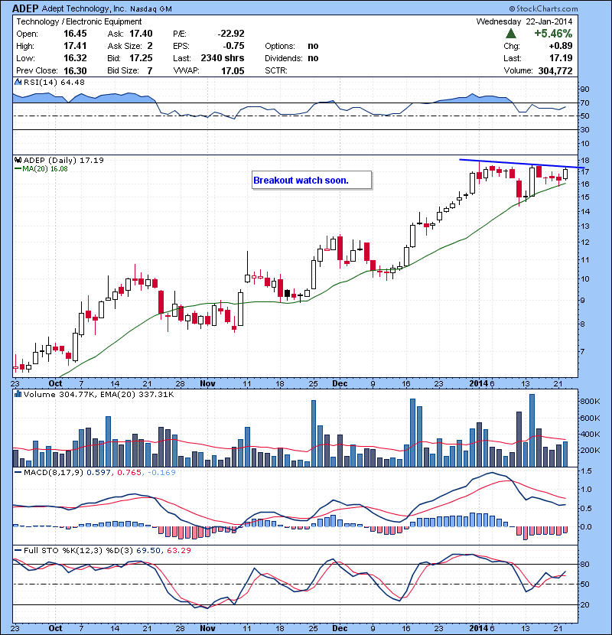Click the RSI(14) 64.48 panel label
The width and height of the screenshot is (612, 635).
(x=54, y=82)
